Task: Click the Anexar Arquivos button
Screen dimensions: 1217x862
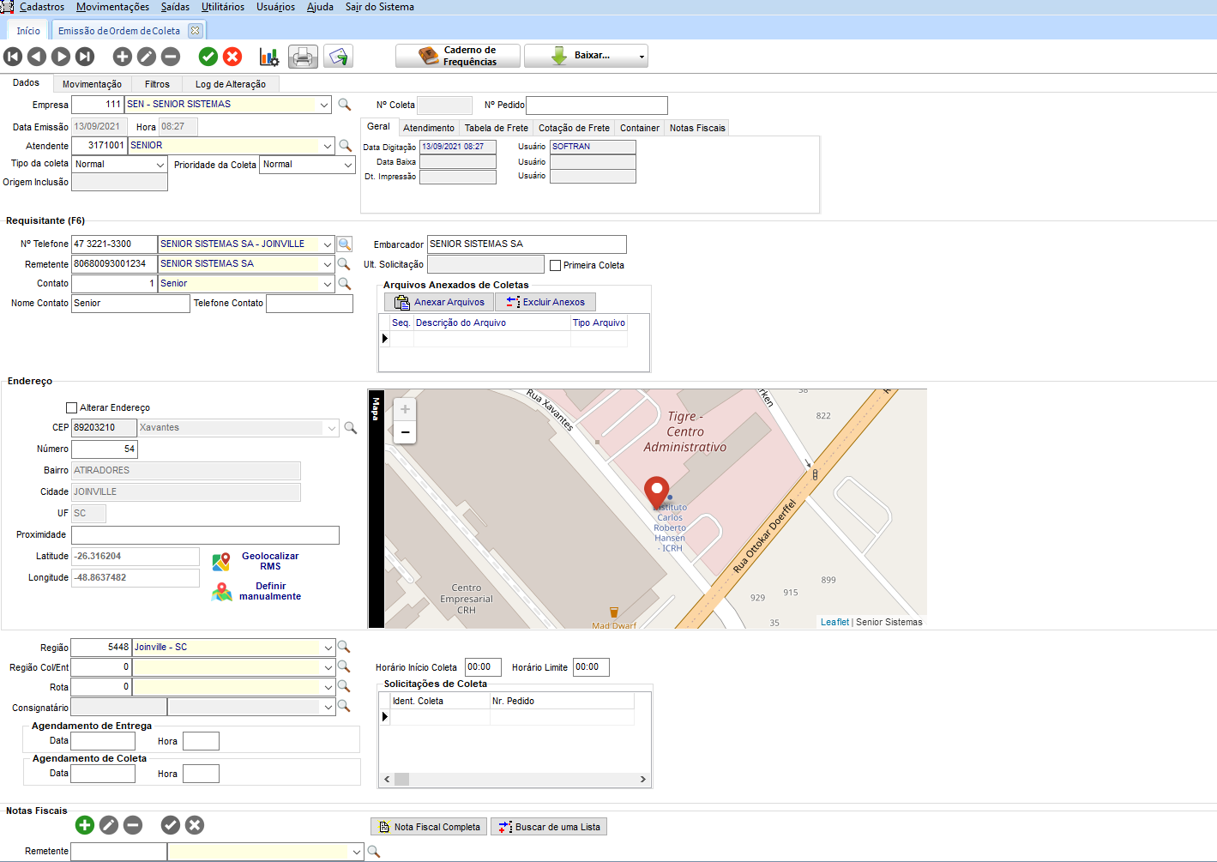Action: coord(439,302)
